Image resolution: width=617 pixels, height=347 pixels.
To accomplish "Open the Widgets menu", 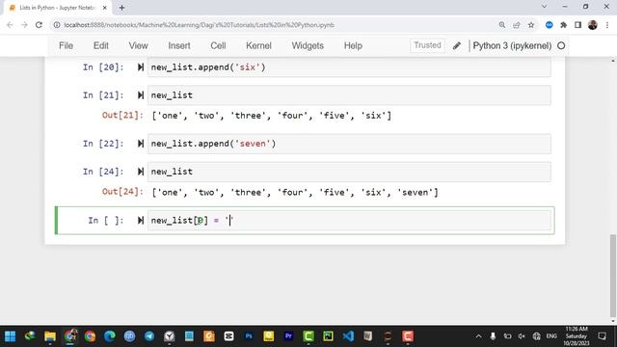I will [x=308, y=45].
